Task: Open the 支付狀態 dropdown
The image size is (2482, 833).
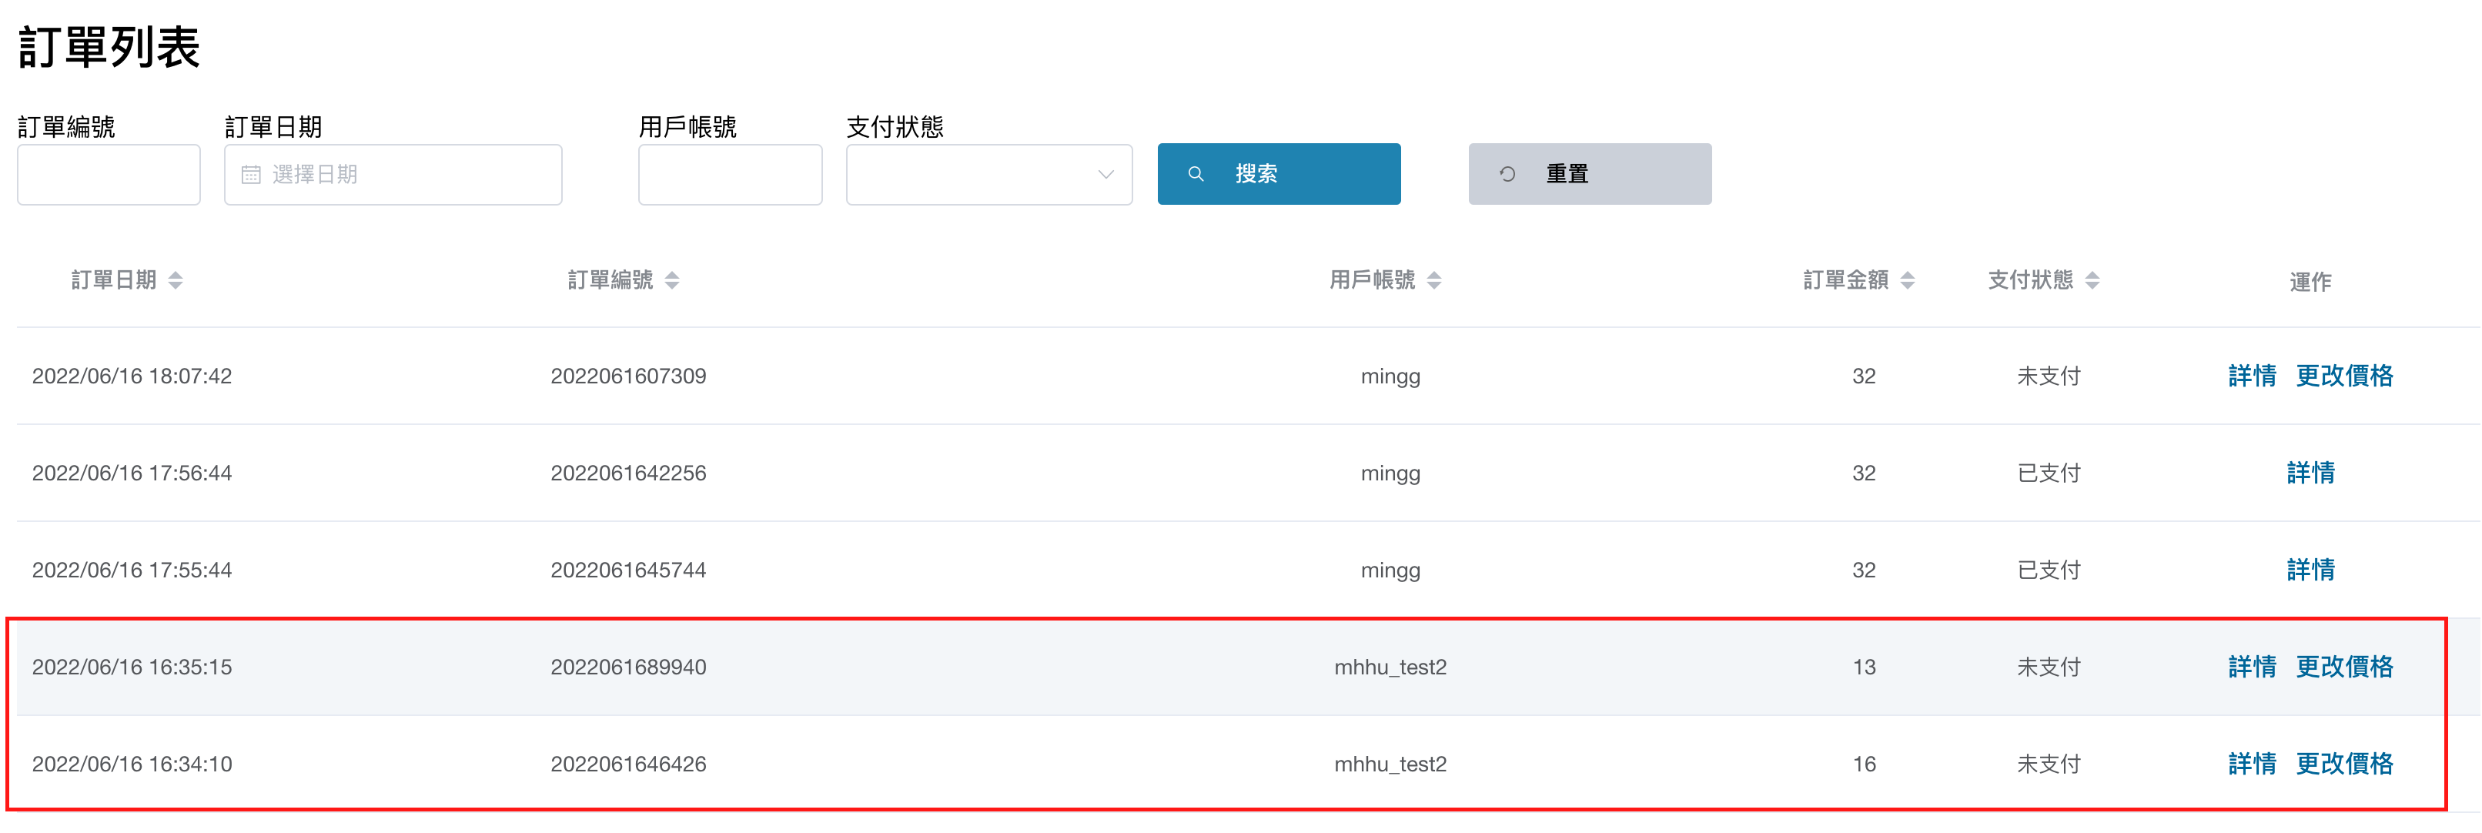Action: (988, 176)
